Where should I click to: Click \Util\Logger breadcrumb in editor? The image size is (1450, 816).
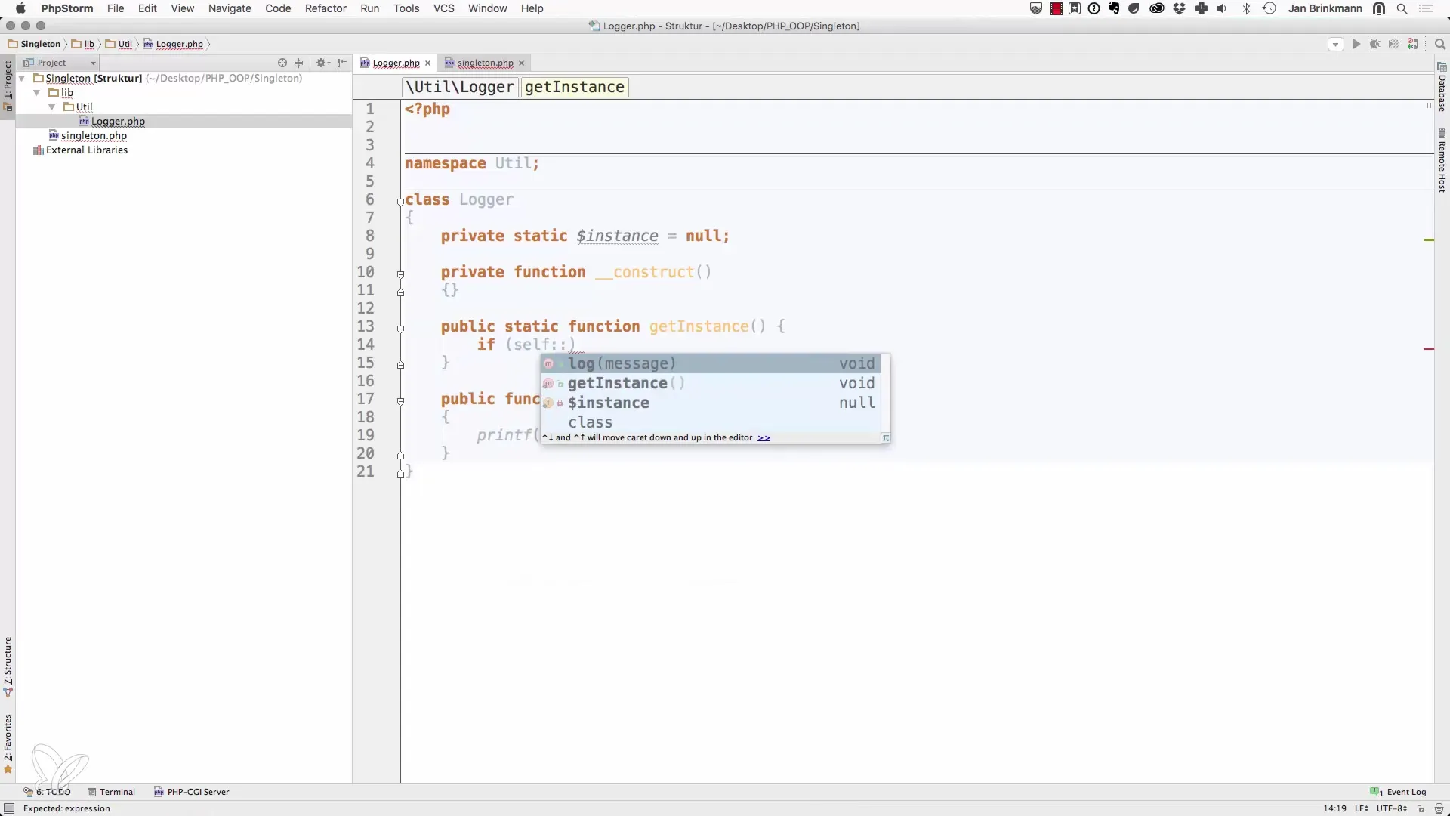tap(460, 87)
